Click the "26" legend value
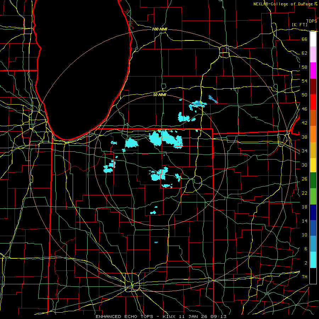The width and height of the screenshot is (319, 319). 304,179
